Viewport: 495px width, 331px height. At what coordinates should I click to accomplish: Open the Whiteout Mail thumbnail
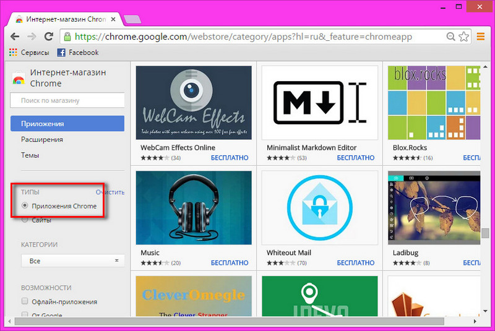coord(320,208)
